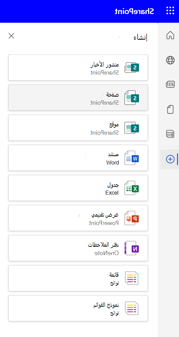The height and width of the screenshot is (337, 179).
Task: Click the نموذج القوائم Lists icon
Action: click(132, 308)
